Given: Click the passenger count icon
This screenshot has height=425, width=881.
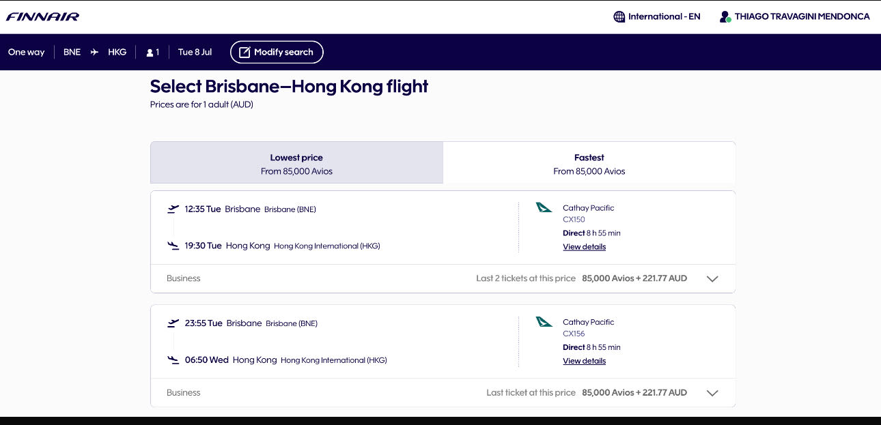Looking at the screenshot, I should tap(150, 53).
